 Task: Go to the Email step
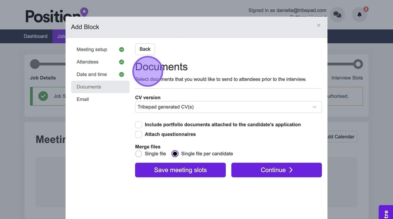[x=83, y=99]
